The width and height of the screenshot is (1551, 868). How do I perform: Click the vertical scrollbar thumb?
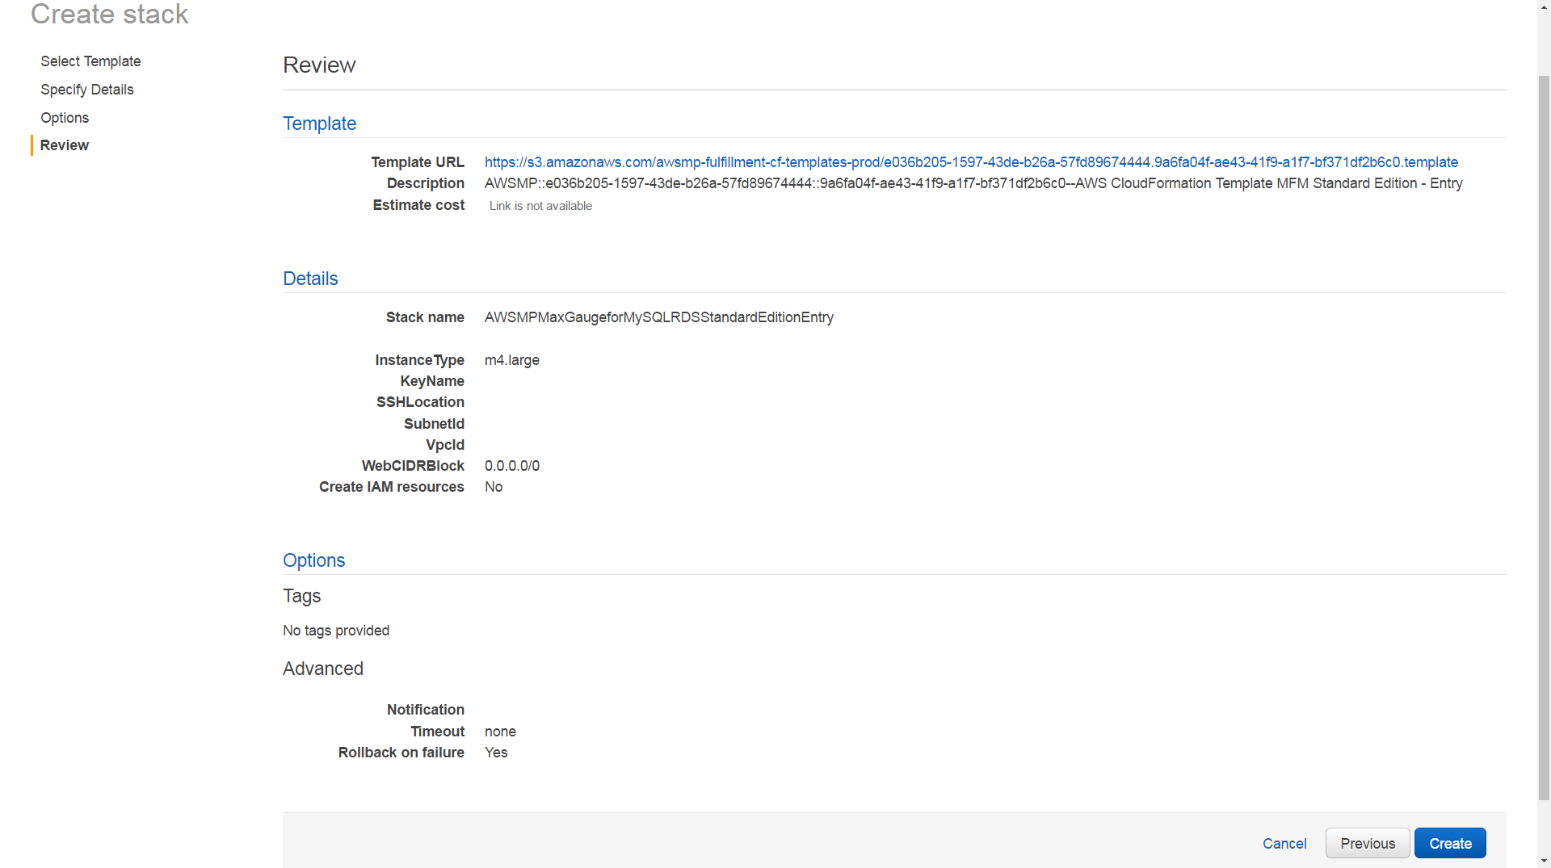(1544, 436)
